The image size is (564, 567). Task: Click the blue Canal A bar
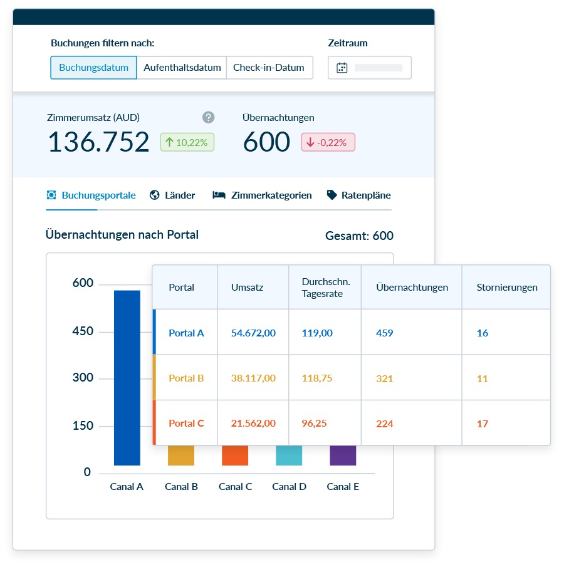point(127,377)
